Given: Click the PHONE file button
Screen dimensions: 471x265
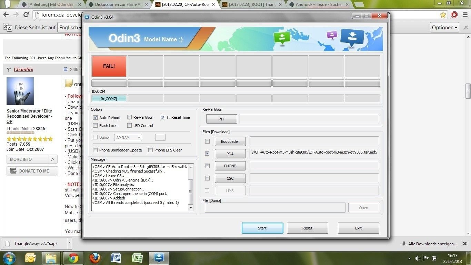Looking at the screenshot, I should 230,166.
